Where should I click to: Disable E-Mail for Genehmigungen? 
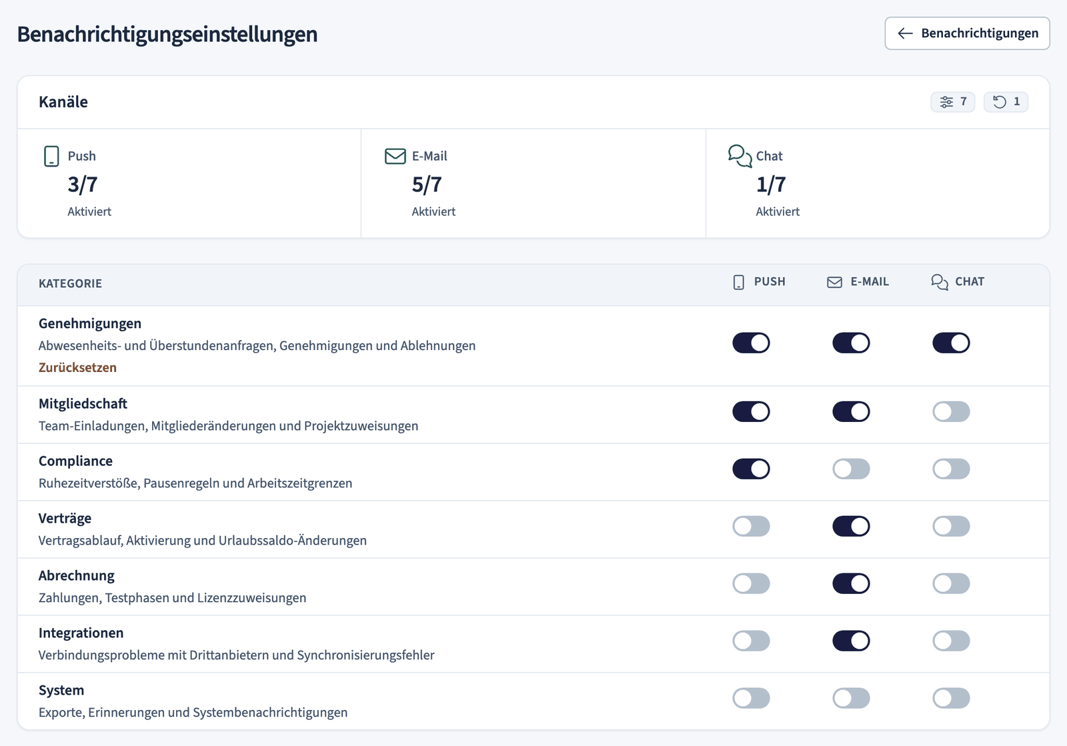coord(851,343)
